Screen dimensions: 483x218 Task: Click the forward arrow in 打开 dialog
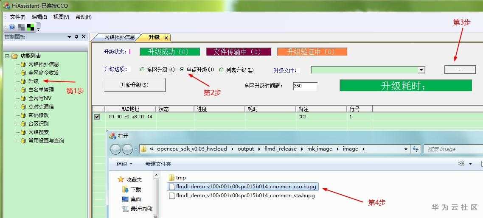pyautogui.click(x=127, y=149)
